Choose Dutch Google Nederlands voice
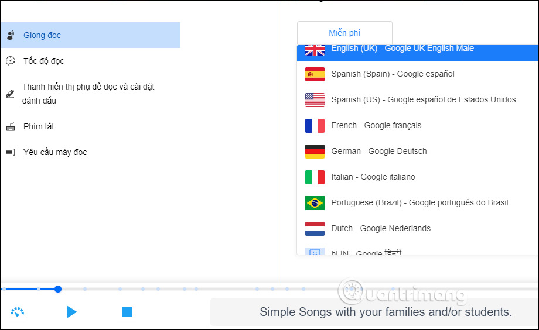The image size is (539, 330). click(x=381, y=228)
